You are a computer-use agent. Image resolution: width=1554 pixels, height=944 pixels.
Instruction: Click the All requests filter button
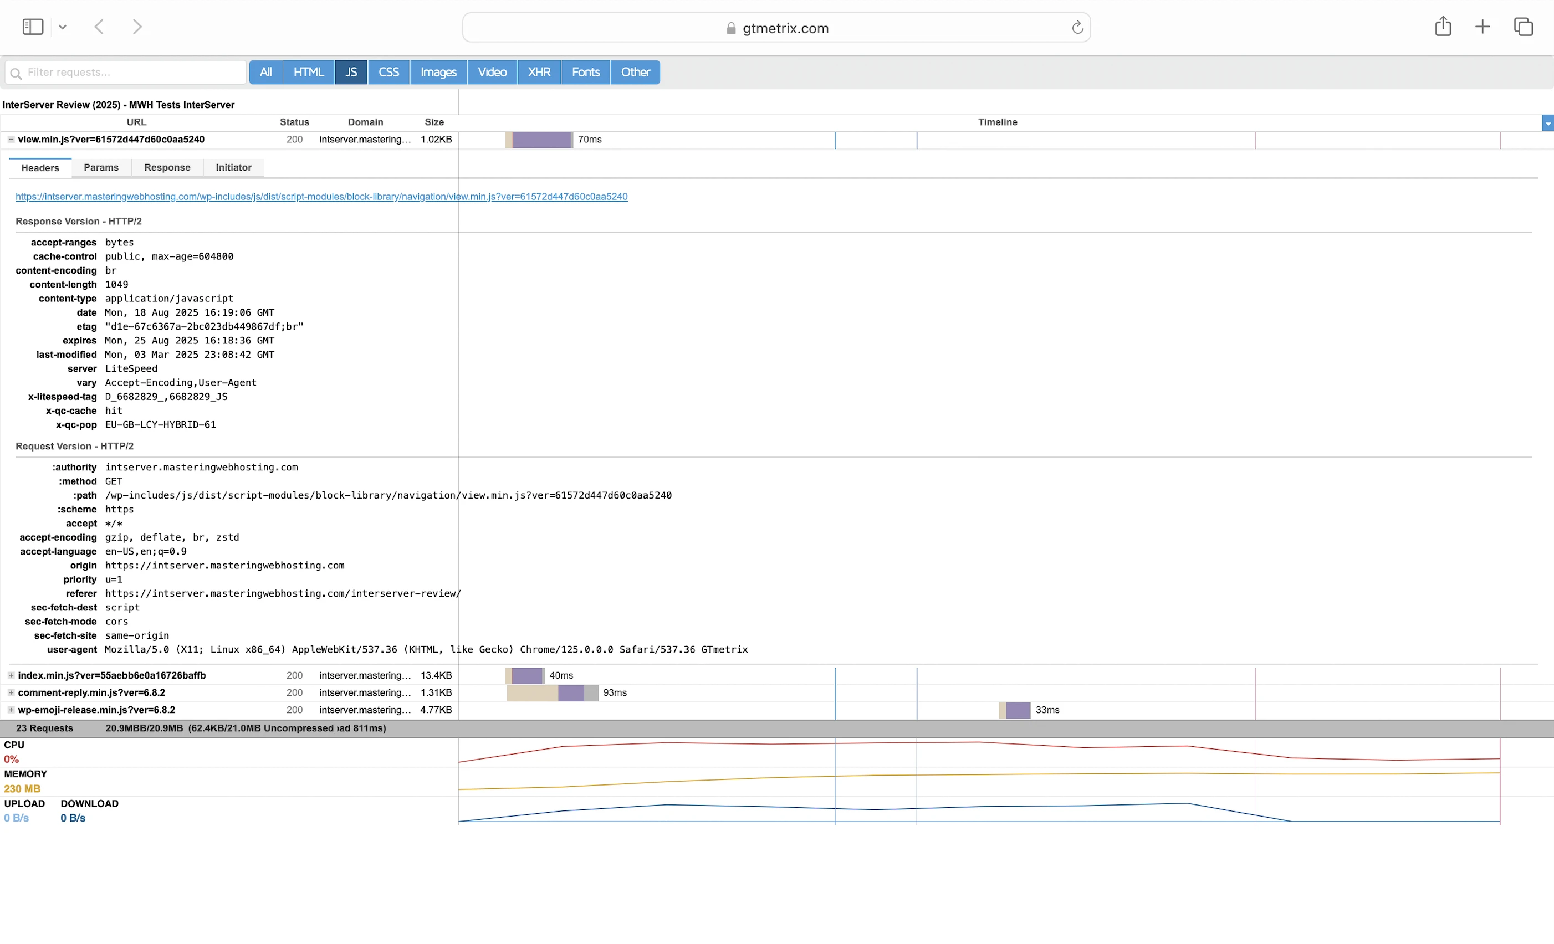pyautogui.click(x=265, y=72)
